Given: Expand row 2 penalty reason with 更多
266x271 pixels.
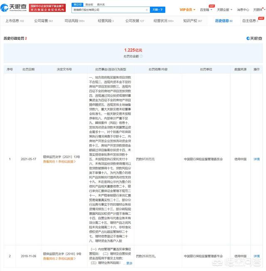Looking at the screenshot, I should tap(129, 263).
